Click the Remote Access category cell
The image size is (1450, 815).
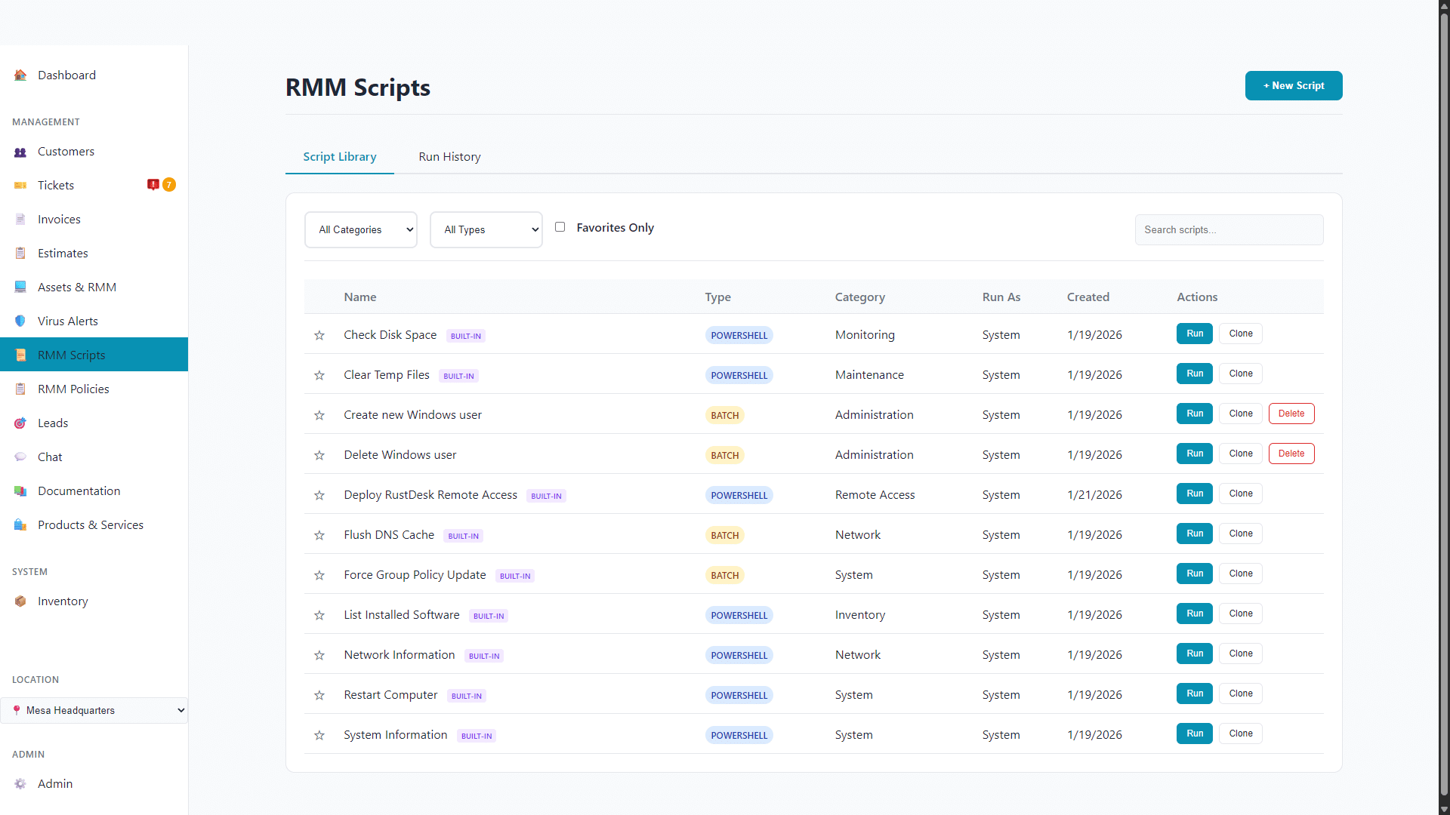pyautogui.click(x=875, y=495)
